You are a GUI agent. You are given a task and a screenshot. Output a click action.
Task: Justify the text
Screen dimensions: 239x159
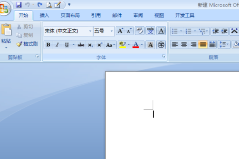pos(203,45)
